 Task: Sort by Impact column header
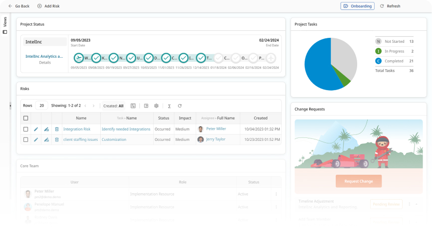click(185, 118)
